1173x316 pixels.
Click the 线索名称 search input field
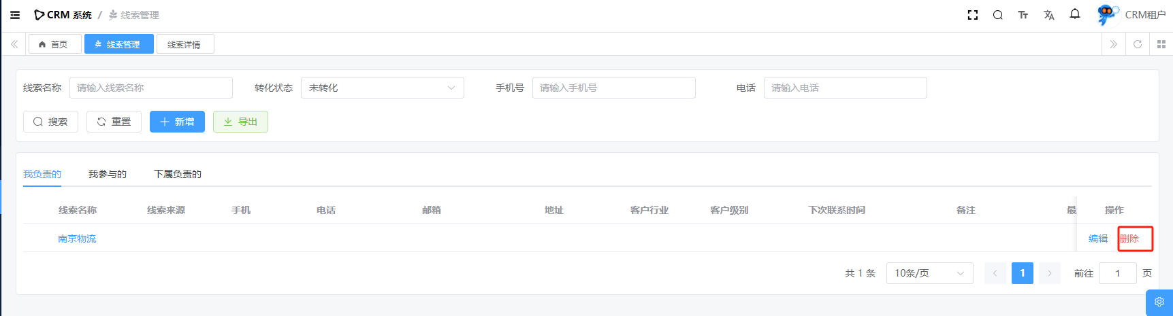pos(150,88)
